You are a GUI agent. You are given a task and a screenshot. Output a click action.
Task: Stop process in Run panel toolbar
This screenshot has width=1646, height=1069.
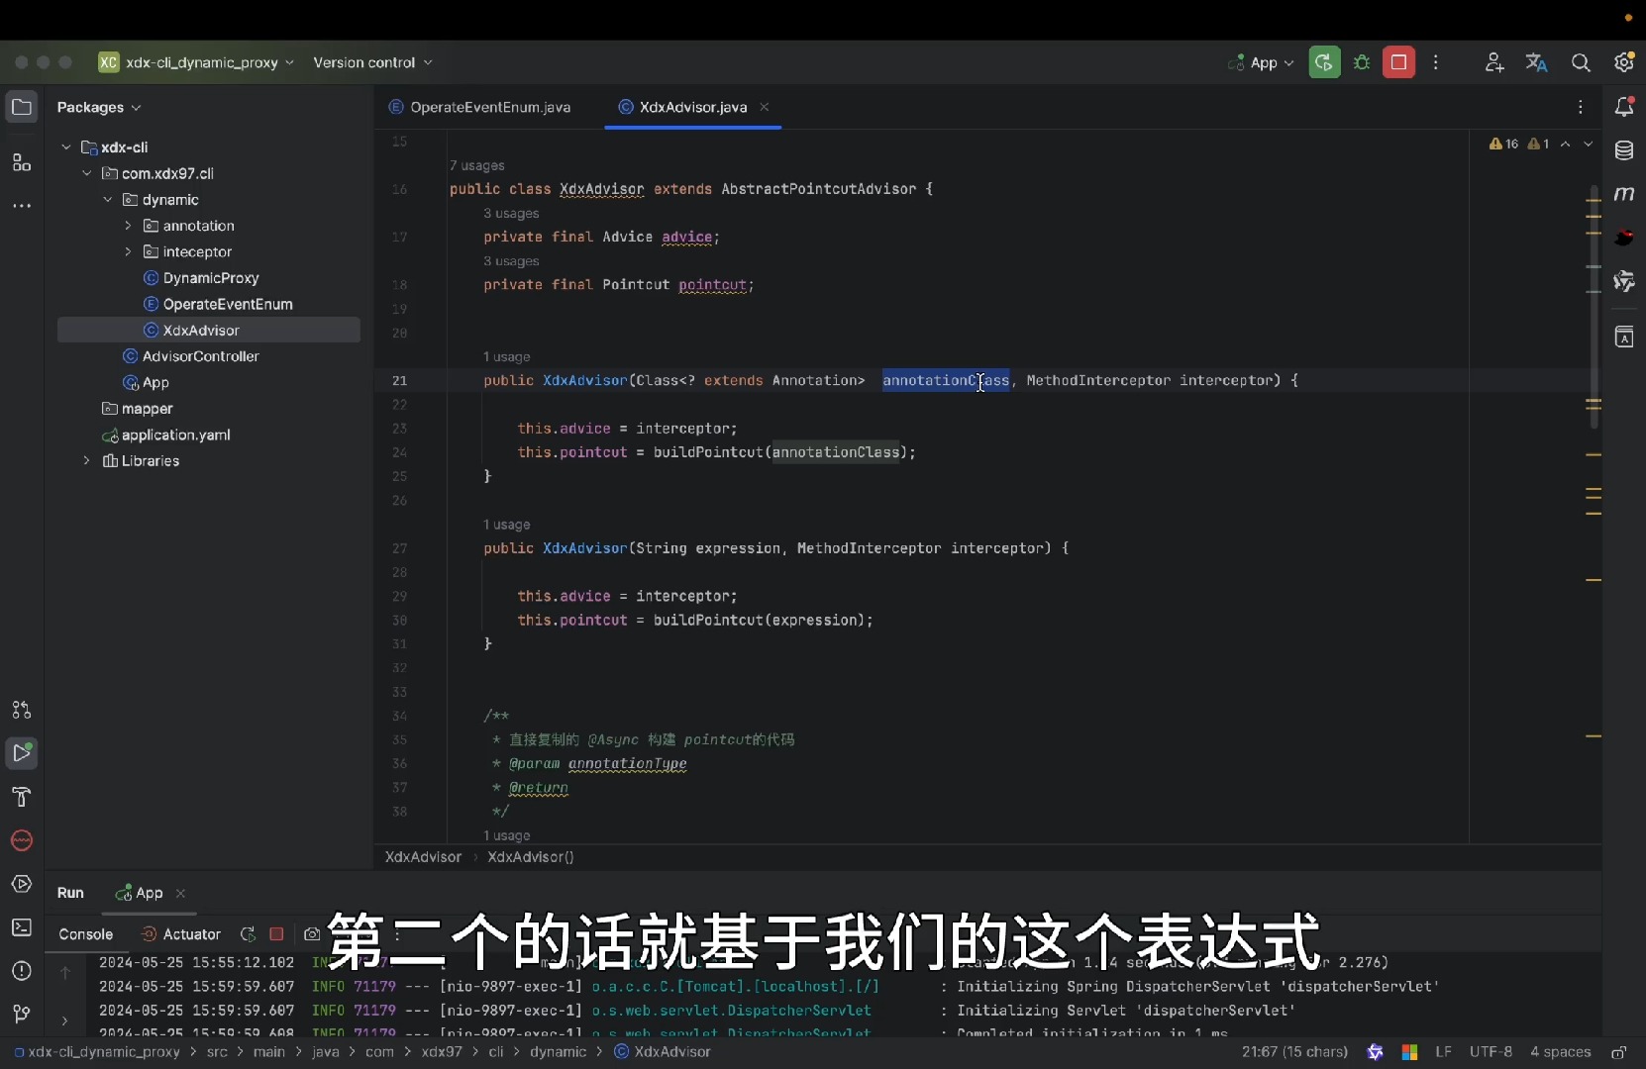click(276, 934)
